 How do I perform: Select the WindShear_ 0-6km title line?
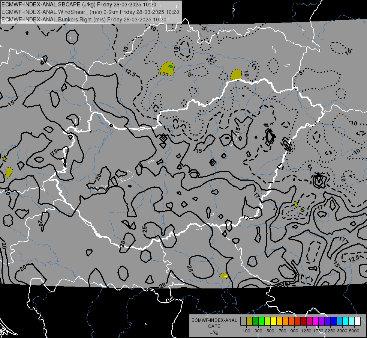pos(90,12)
